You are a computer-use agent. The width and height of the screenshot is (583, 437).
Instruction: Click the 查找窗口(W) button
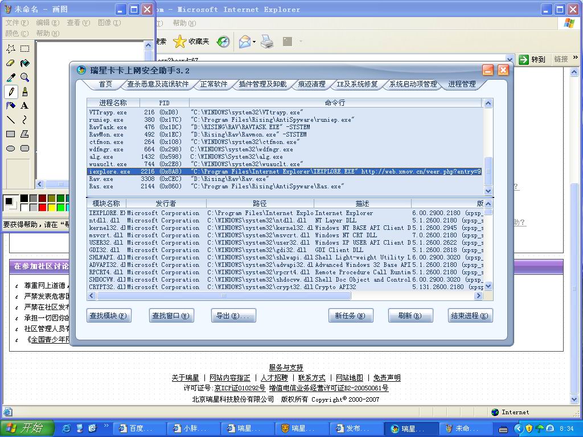coord(171,316)
